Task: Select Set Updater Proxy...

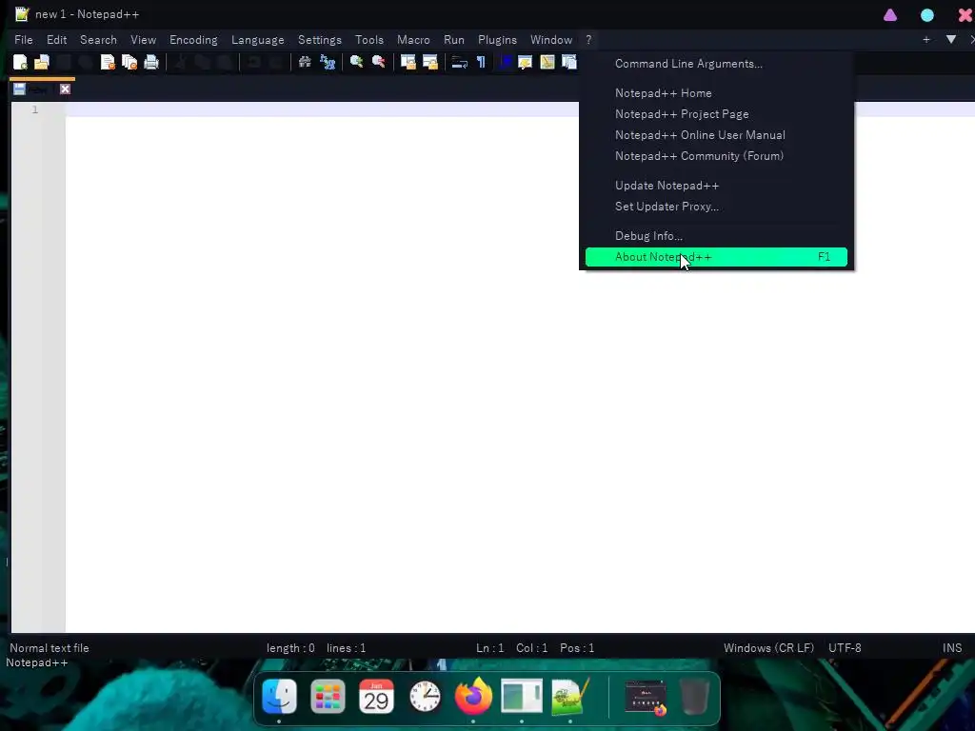Action: [716, 207]
